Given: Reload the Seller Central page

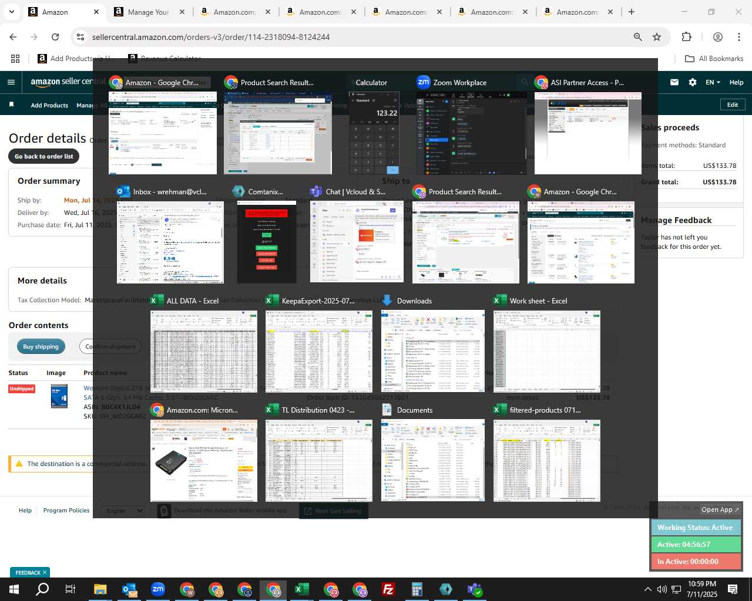Looking at the screenshot, I should (55, 37).
